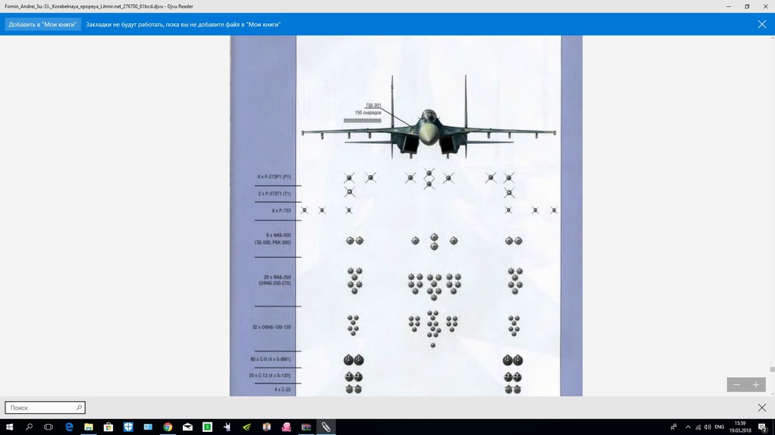Switch the ENG input language indicator

719,427
